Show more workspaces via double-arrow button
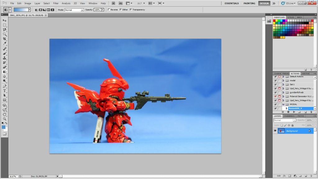 click(x=274, y=3)
